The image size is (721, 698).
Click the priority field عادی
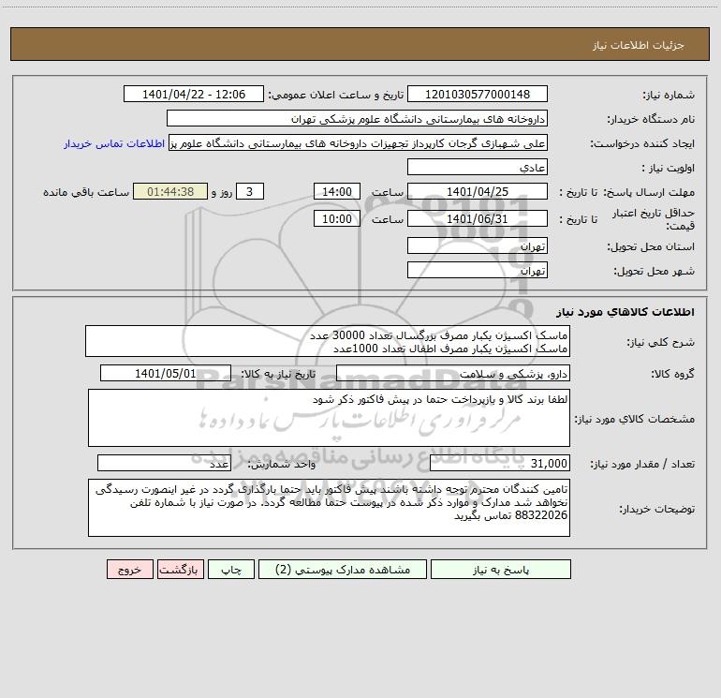pos(478,168)
